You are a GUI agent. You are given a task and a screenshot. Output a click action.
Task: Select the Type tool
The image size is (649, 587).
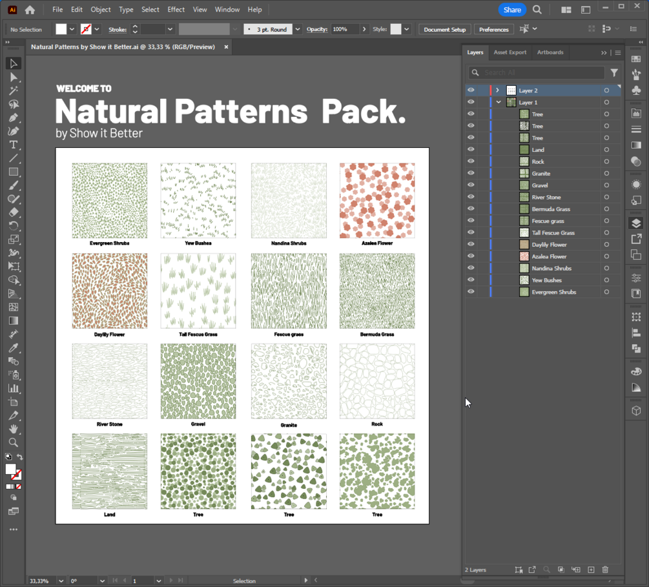tap(13, 145)
